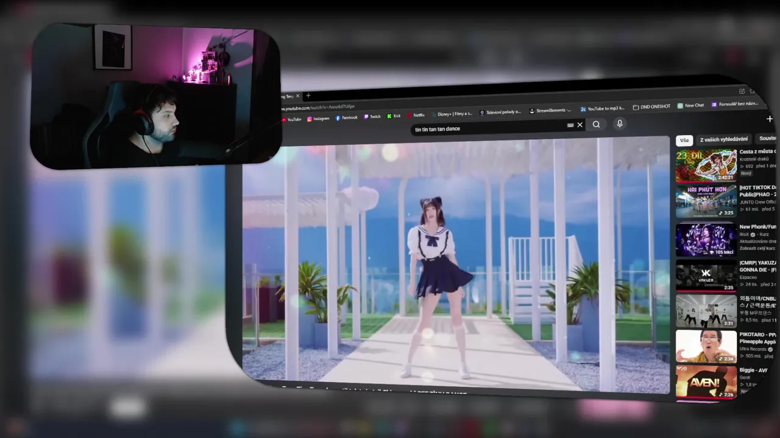Screen dimensions: 780x438
Task: Select the 'Souvisí' filter chip
Action: [767, 138]
